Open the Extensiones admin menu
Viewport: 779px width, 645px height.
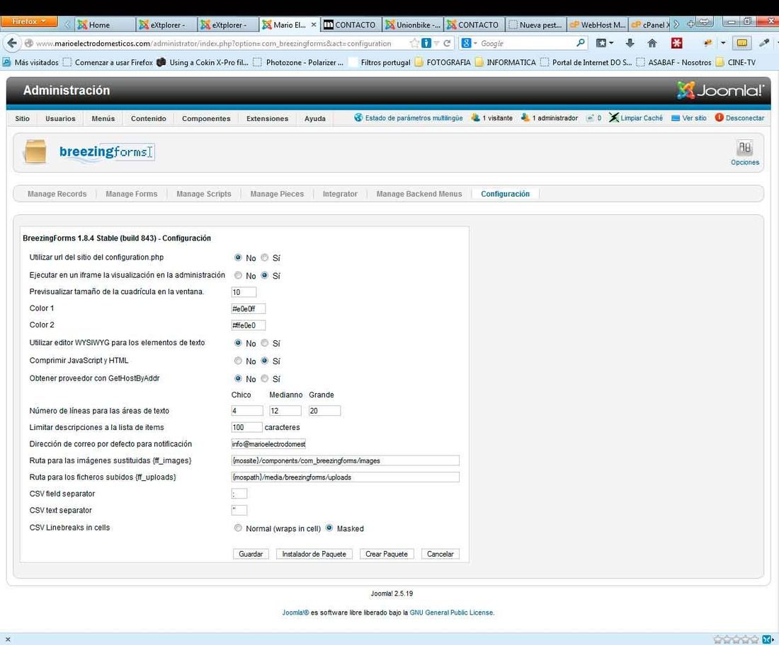pyautogui.click(x=267, y=119)
